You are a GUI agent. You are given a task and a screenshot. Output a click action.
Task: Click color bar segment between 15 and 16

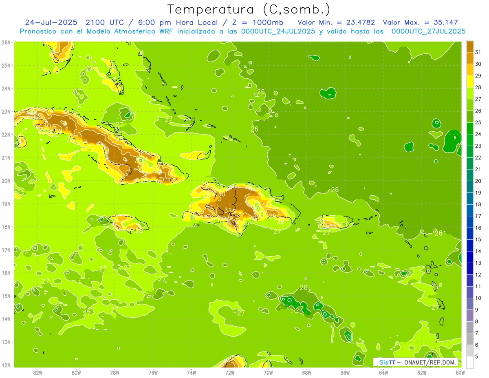coord(470,234)
